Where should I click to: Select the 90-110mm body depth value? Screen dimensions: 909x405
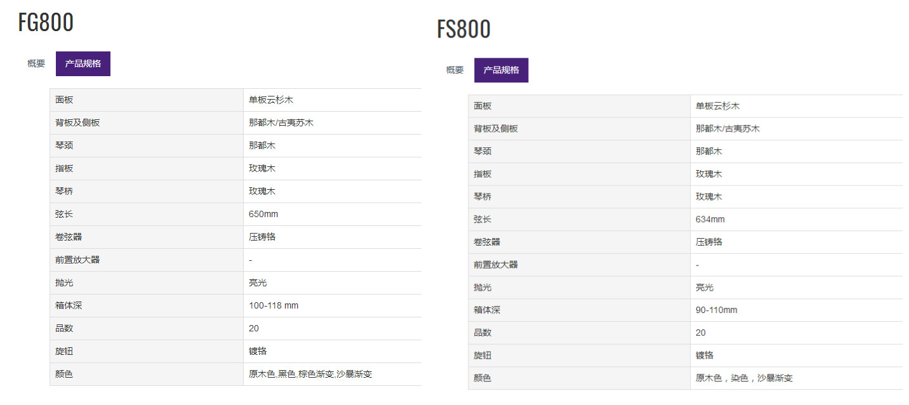[x=717, y=310]
